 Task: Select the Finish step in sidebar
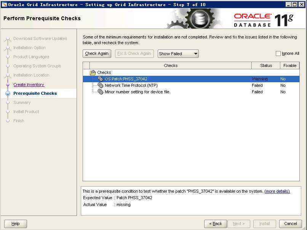[x=19, y=121]
